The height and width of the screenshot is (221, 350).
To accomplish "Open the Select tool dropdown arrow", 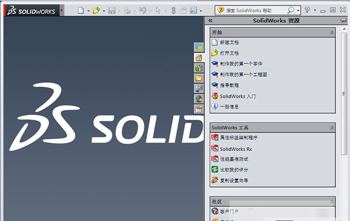I will point(166,11).
